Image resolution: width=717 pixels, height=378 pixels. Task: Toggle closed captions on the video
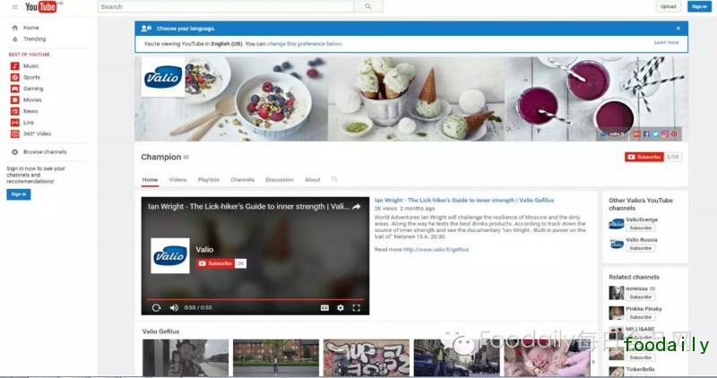point(324,307)
